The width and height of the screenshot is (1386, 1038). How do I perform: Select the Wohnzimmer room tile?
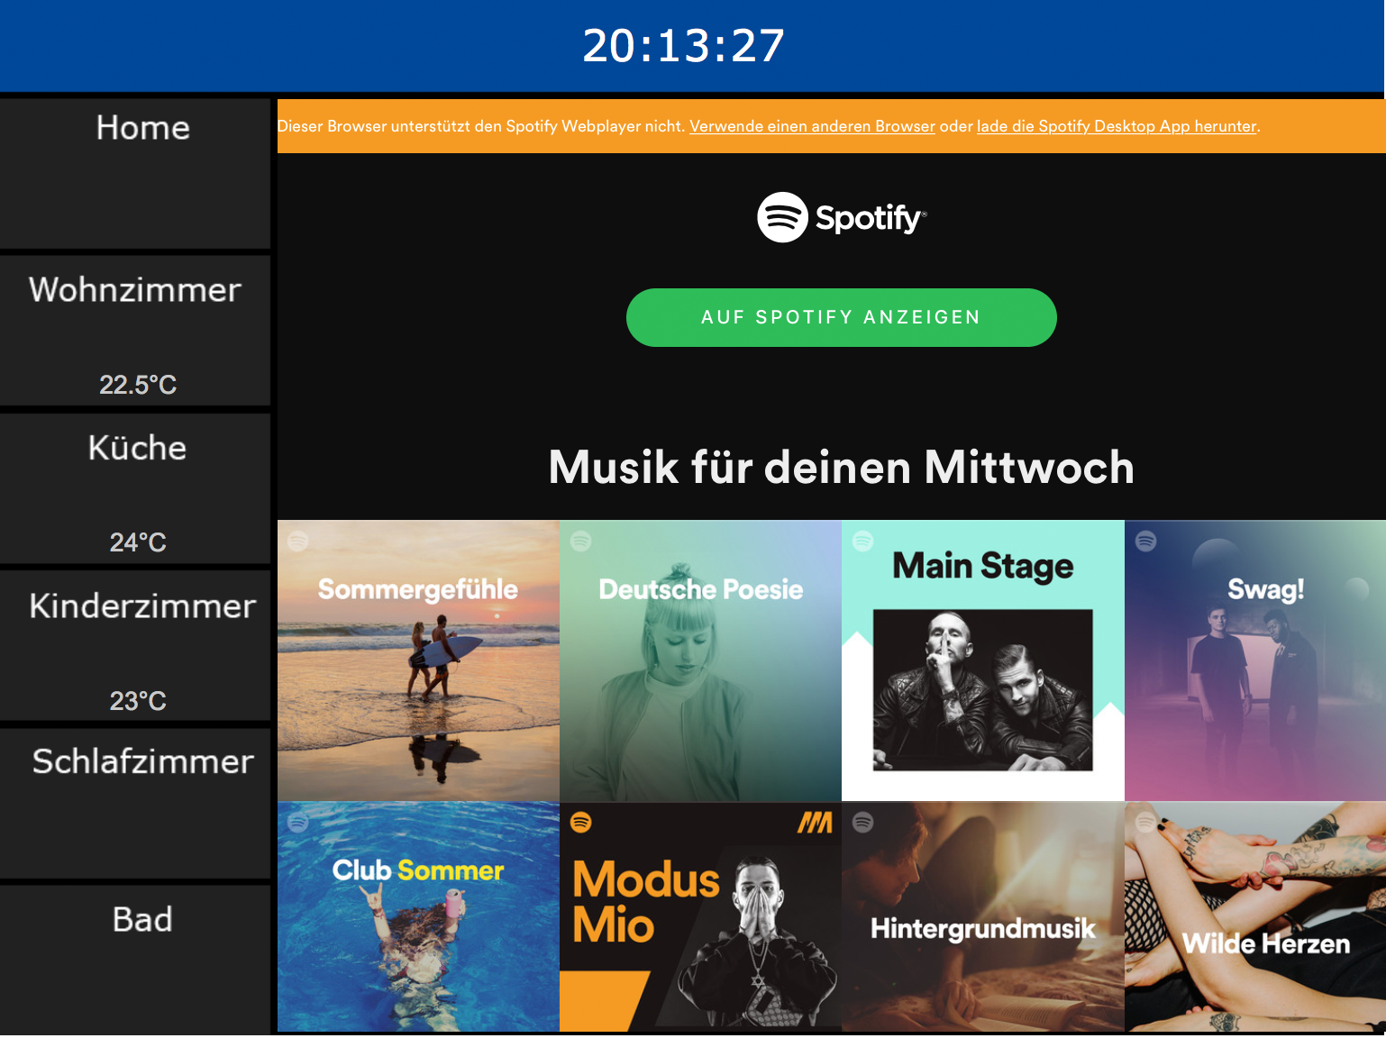click(x=135, y=331)
